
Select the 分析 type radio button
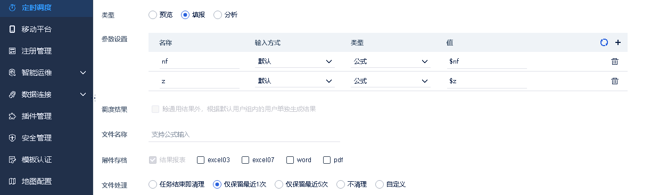[x=217, y=15]
